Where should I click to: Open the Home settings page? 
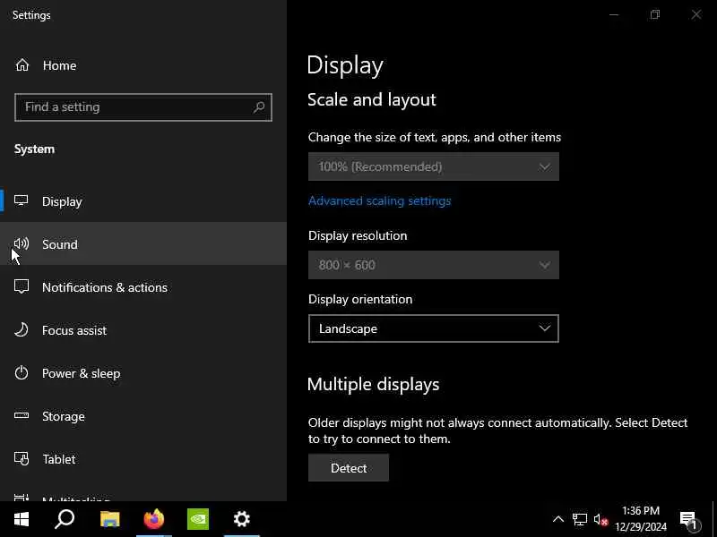143,65
